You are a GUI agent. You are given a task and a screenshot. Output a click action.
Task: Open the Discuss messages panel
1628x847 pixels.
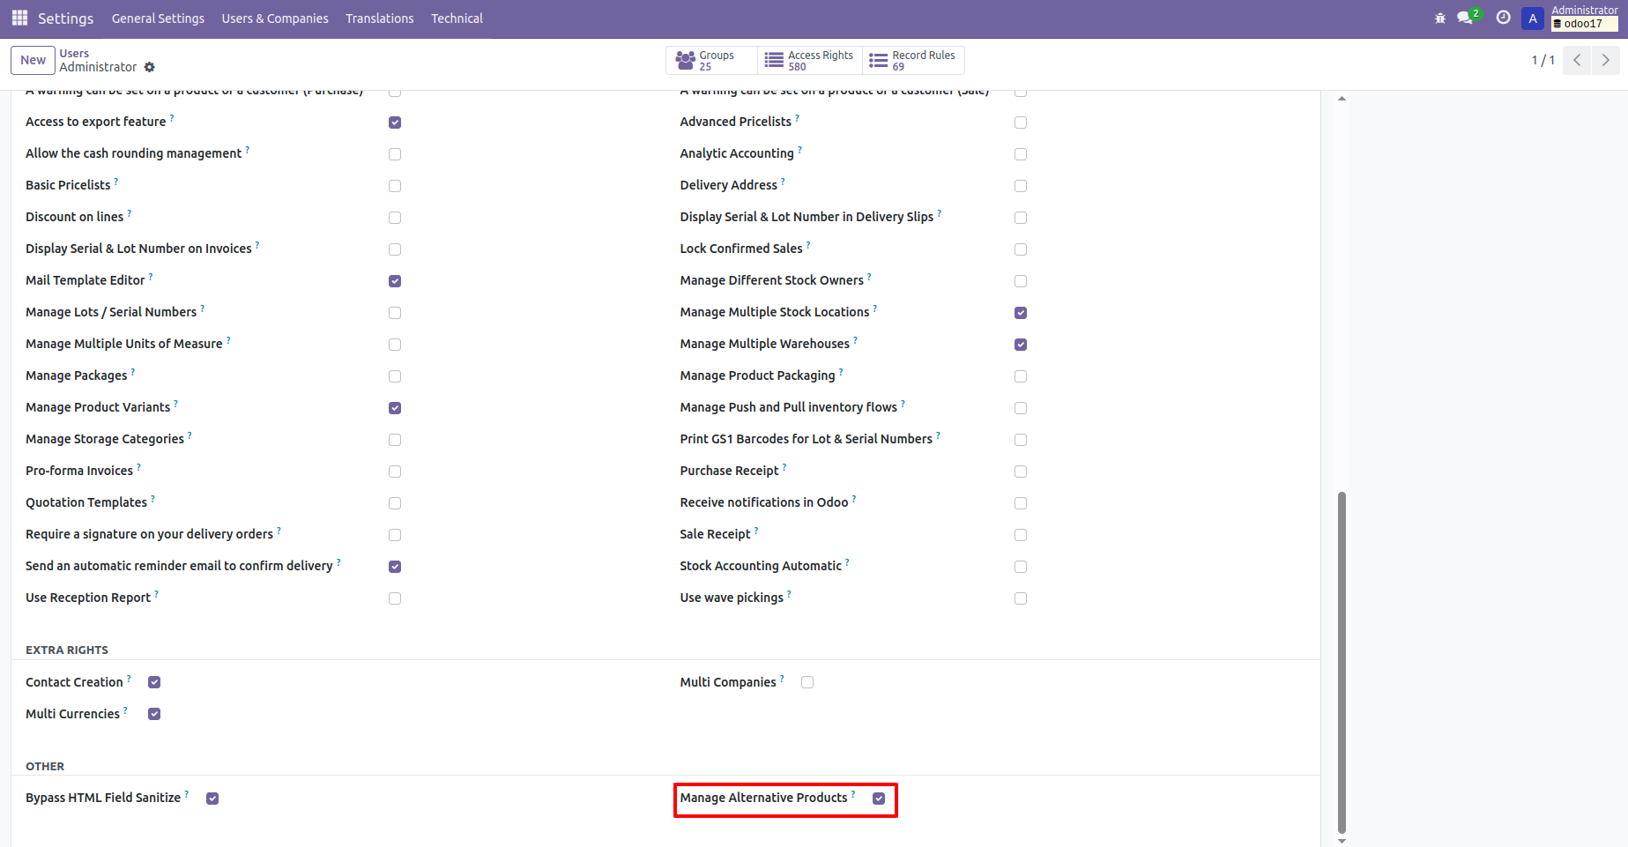coord(1465,18)
